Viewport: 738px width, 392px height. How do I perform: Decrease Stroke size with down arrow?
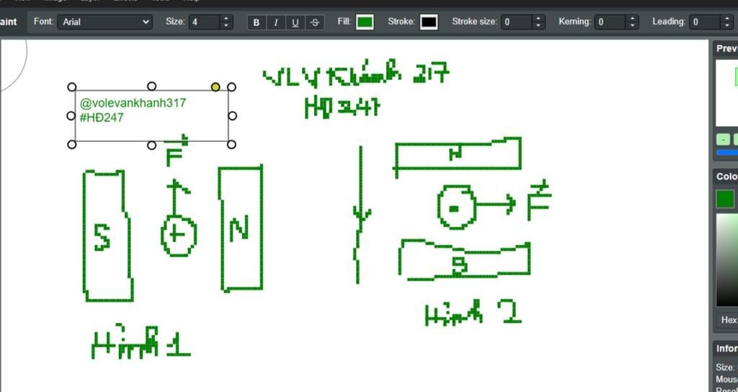point(539,25)
